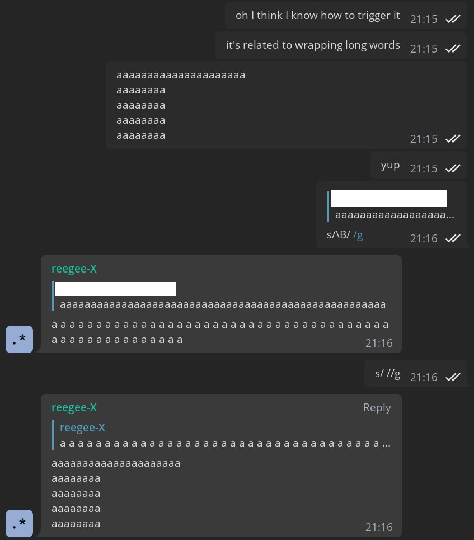The height and width of the screenshot is (540, 474).
Task: Click double-check icon beside "wrapping long words" message
Action: click(453, 49)
